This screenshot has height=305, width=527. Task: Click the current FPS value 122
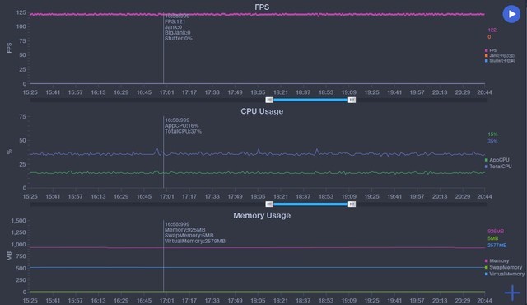(492, 30)
